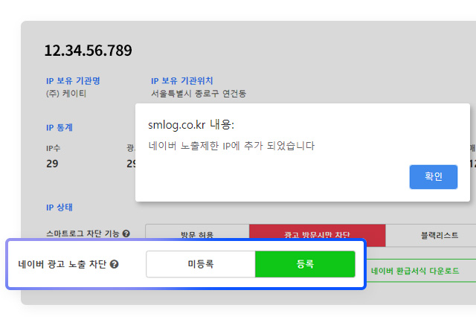This screenshot has width=476, height=331.
Task: Click the 확인 button in the alert
Action: click(x=433, y=177)
